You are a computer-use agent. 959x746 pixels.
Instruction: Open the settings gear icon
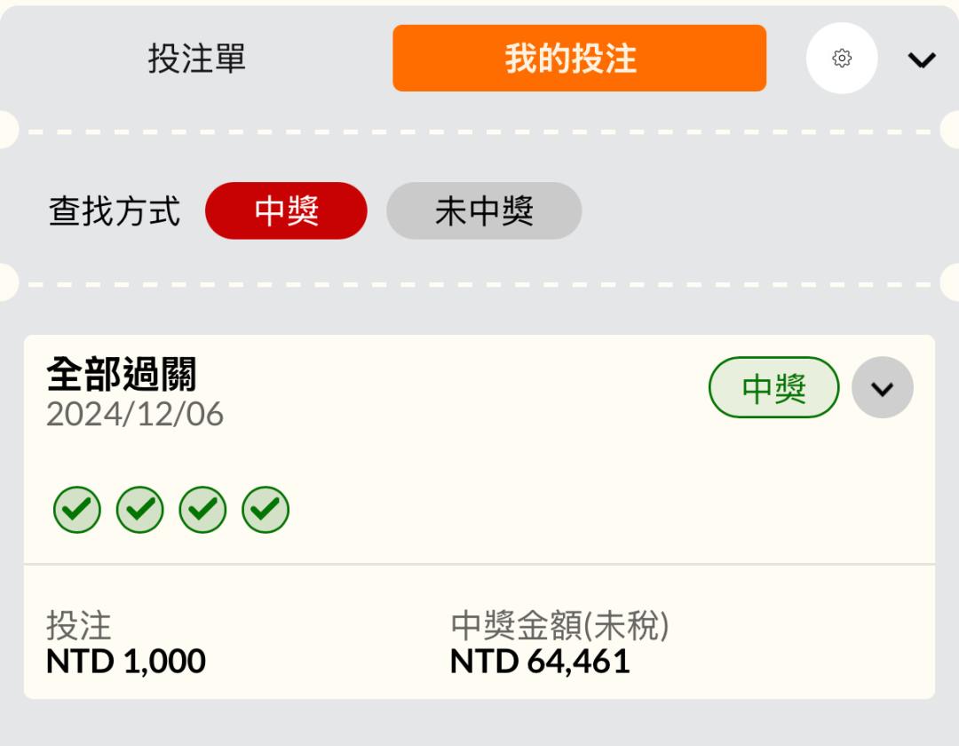842,58
